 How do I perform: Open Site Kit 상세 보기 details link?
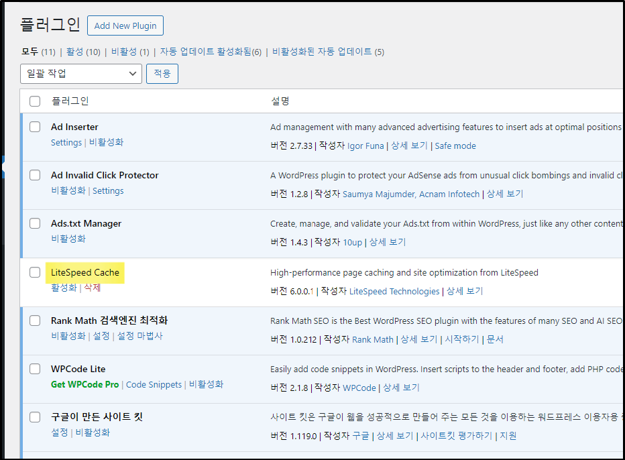[x=395, y=436]
